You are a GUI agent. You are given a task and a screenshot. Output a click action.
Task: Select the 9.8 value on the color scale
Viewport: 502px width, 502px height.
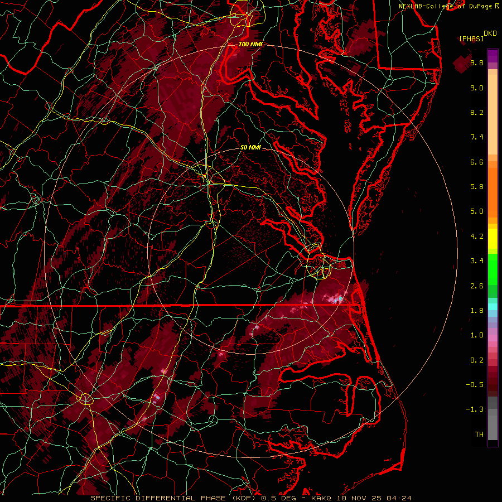click(x=477, y=62)
